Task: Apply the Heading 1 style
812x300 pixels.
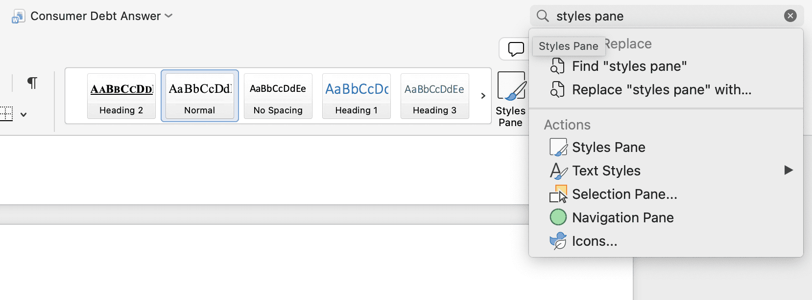Action: coord(356,96)
